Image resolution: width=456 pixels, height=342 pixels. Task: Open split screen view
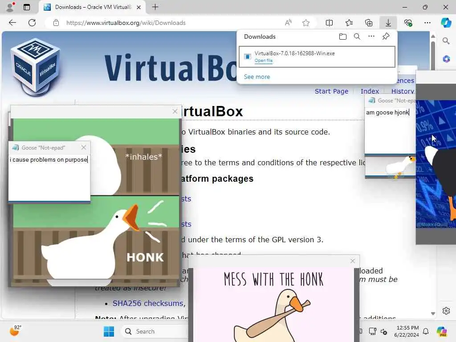click(329, 23)
